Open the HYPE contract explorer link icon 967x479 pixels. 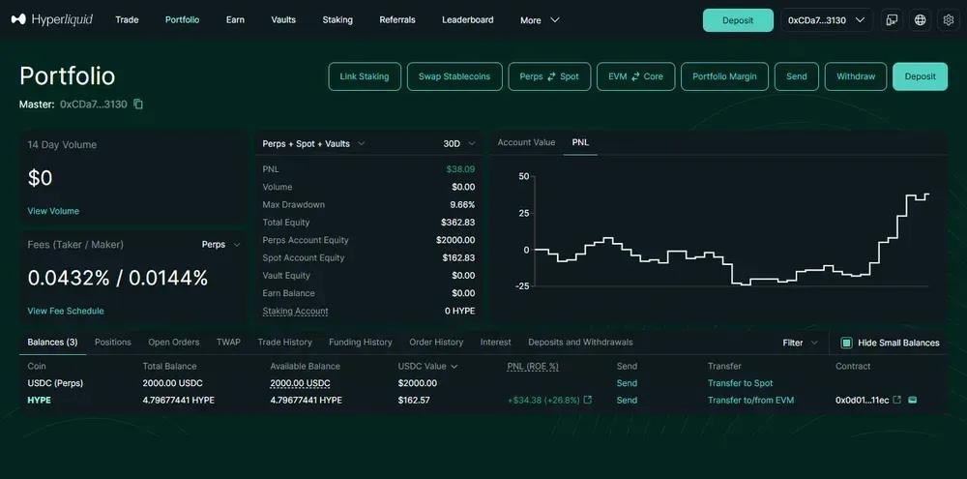tap(897, 400)
